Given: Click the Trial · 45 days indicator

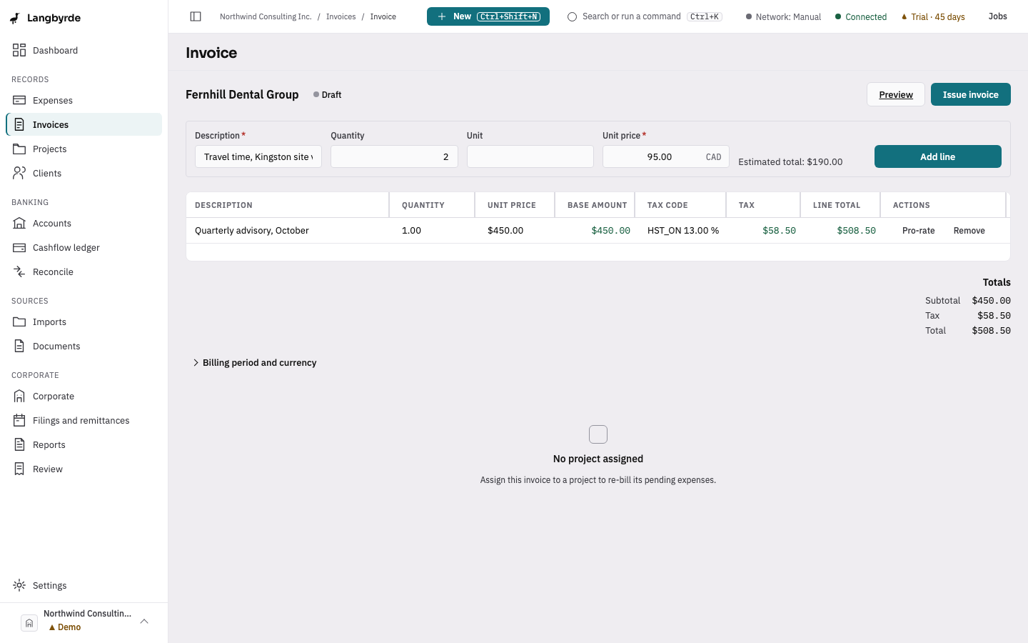Looking at the screenshot, I should [933, 16].
